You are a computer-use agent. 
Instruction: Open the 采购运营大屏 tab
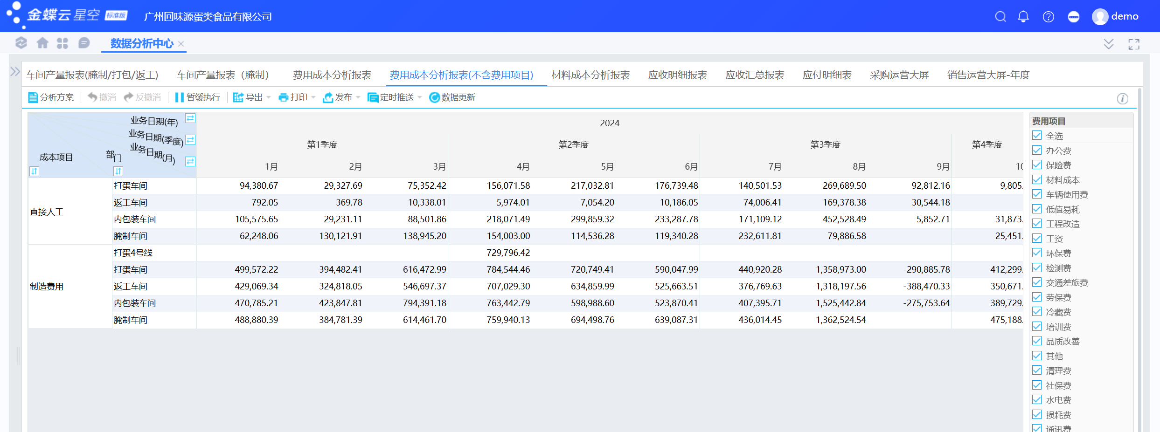click(899, 75)
